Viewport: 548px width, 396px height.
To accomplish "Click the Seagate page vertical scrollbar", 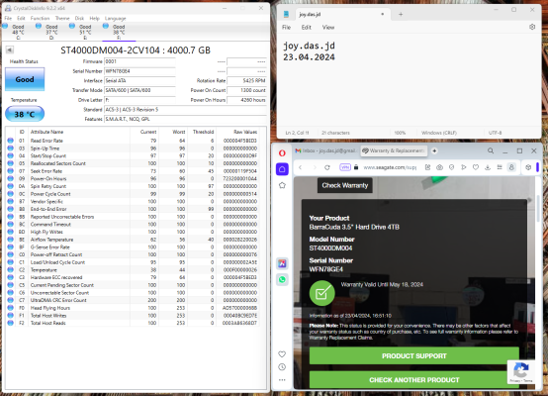I will [x=537, y=208].
